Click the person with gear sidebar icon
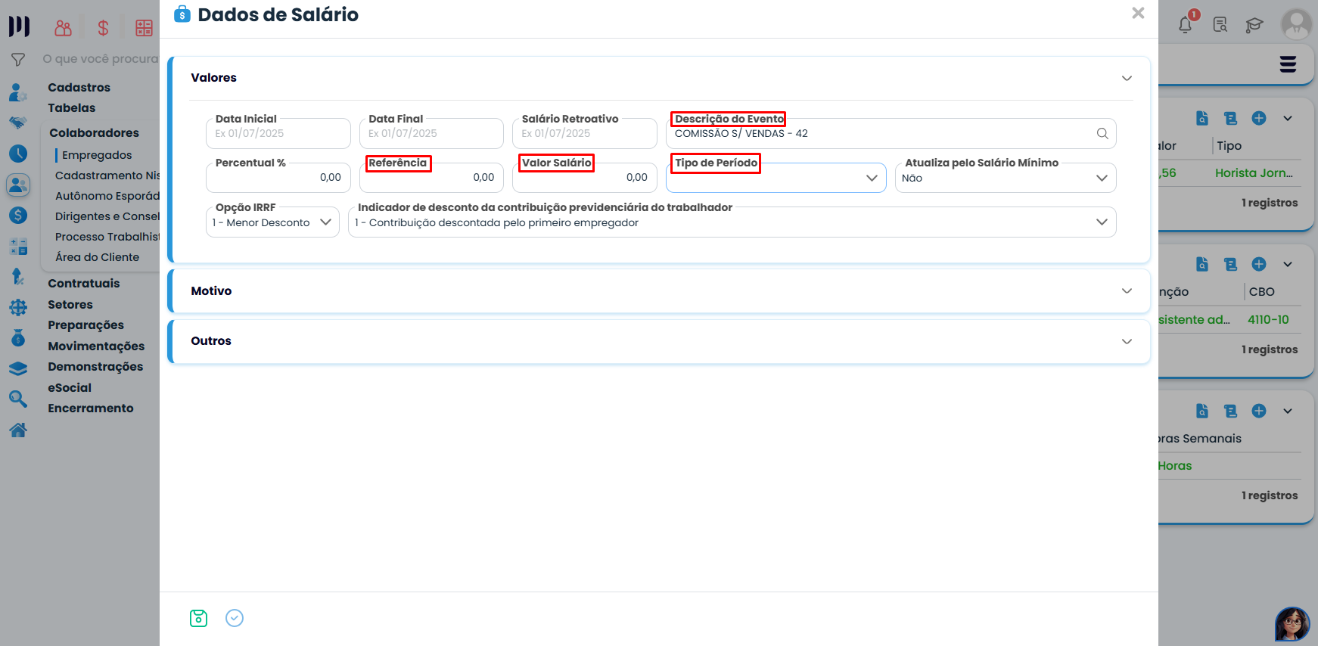The height and width of the screenshot is (646, 1318). coord(18,93)
